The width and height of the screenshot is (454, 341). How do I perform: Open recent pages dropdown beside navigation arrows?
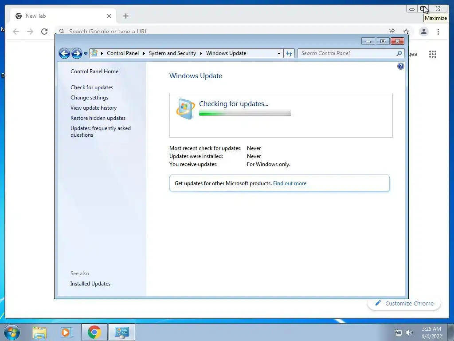(x=86, y=54)
